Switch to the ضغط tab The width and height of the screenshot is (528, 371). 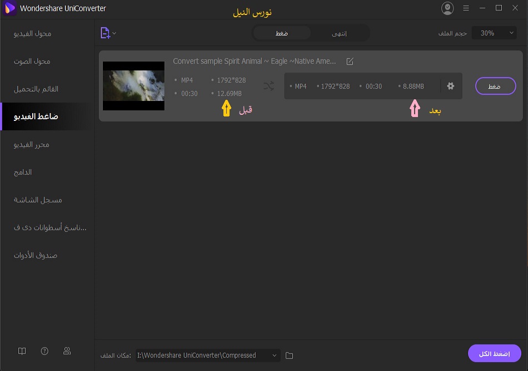pyautogui.click(x=282, y=33)
